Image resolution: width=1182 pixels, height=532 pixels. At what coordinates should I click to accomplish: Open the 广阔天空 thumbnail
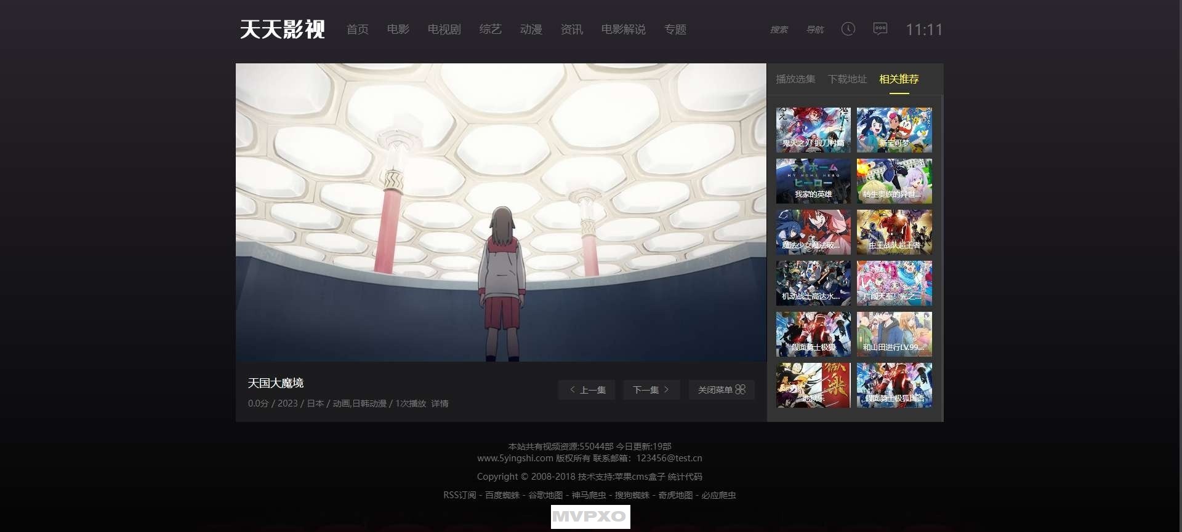pos(895,283)
